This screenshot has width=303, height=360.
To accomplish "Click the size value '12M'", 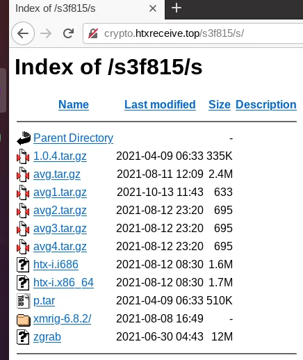I will pos(222,336).
